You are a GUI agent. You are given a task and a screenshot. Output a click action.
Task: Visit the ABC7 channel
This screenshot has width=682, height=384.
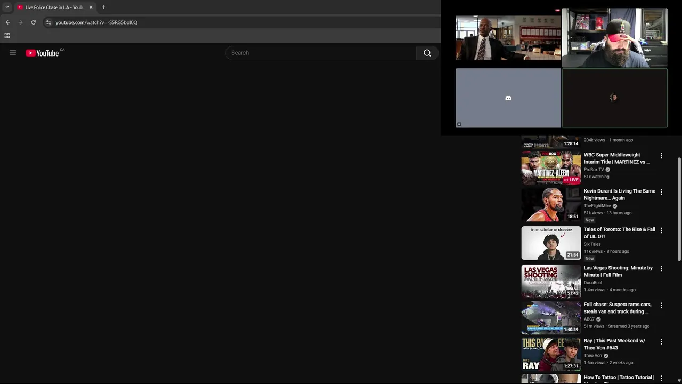pyautogui.click(x=589, y=319)
